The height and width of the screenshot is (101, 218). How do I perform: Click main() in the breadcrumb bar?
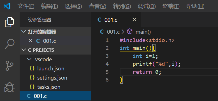pyautogui.click(x=143, y=32)
